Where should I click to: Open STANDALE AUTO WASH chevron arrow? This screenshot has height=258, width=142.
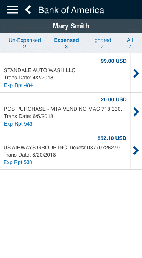click(136, 73)
